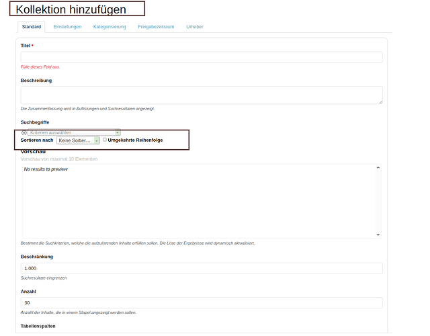Select the Freigabezeitraum tab
Viewport: 430px width, 336px height.
[156, 27]
